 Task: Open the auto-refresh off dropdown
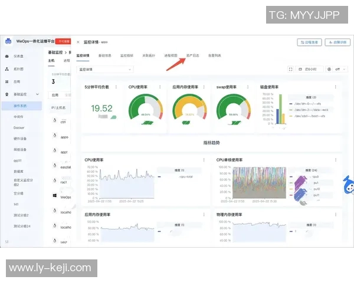pyautogui.click(x=337, y=69)
